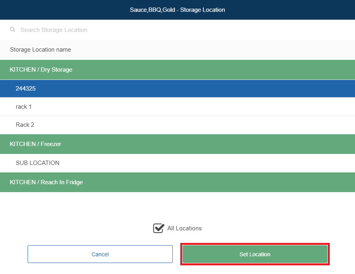The height and width of the screenshot is (274, 355).
Task: Click the magnifying glass search icon
Action: (13, 30)
